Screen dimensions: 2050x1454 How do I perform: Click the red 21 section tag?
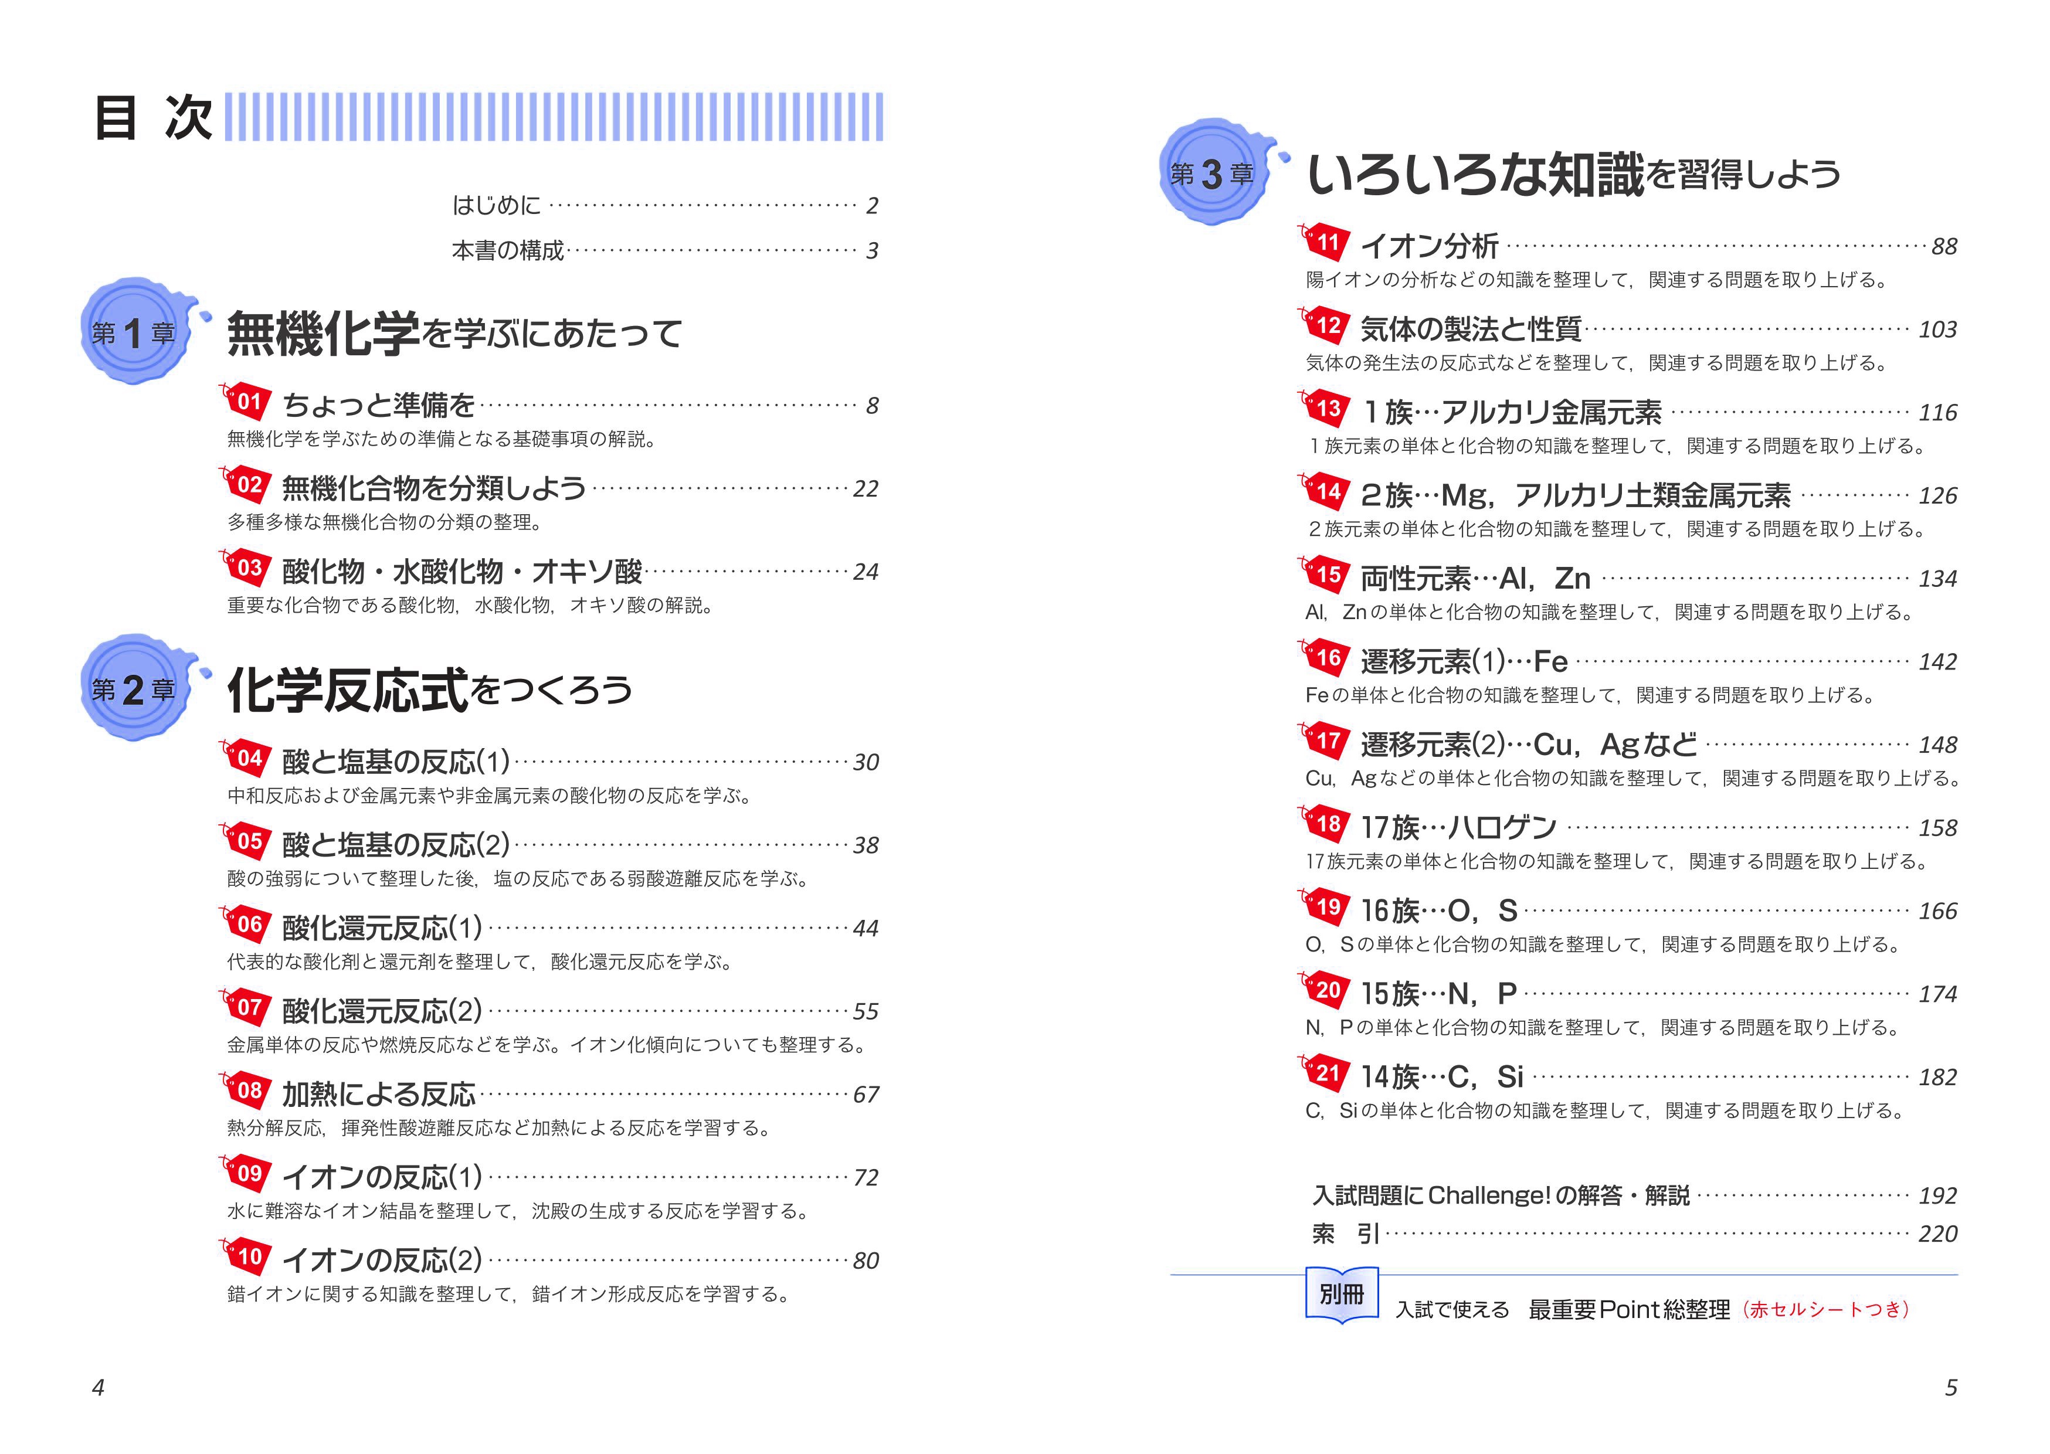pyautogui.click(x=1324, y=1072)
